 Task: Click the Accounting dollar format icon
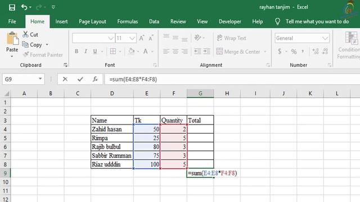click(280, 51)
